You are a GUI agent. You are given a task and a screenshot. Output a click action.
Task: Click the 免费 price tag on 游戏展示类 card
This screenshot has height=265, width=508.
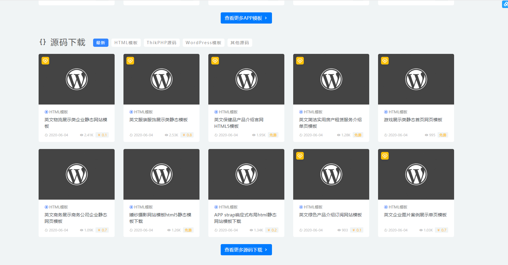443,135
